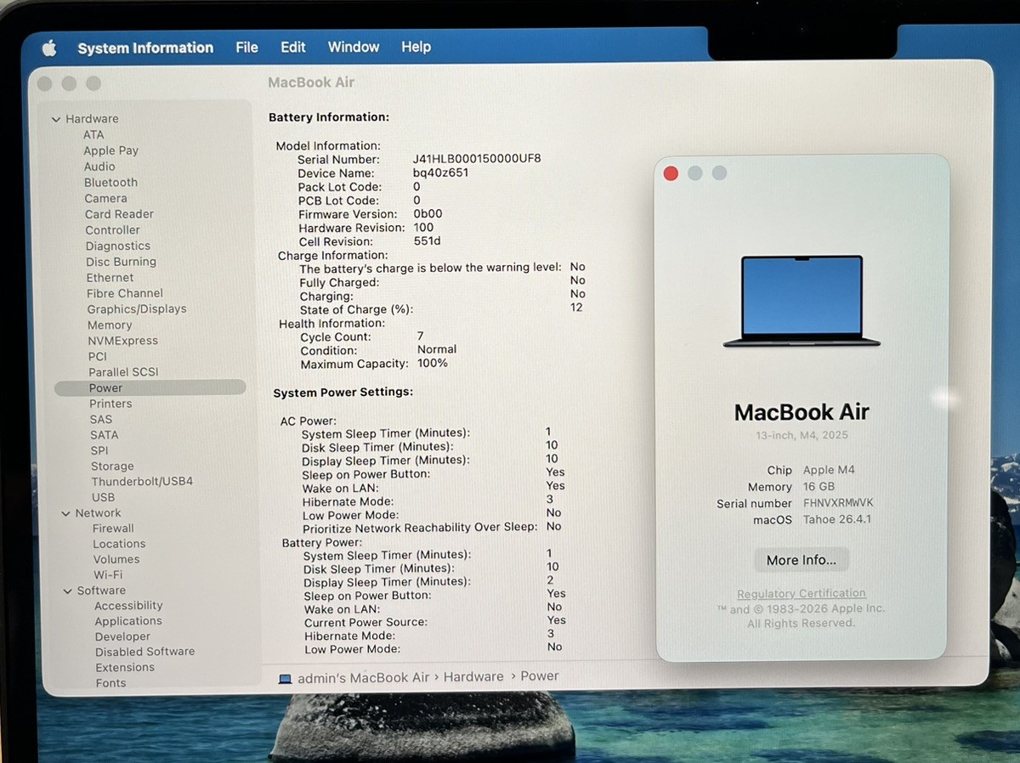The width and height of the screenshot is (1020, 763).
Task: Click admin's MacBook Air in path bar
Action: 364,677
